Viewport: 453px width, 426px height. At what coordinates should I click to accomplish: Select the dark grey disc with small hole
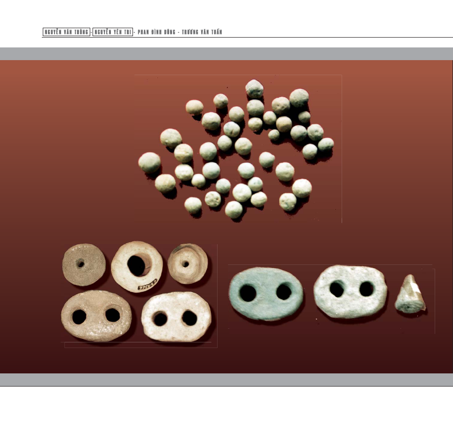tap(84, 264)
